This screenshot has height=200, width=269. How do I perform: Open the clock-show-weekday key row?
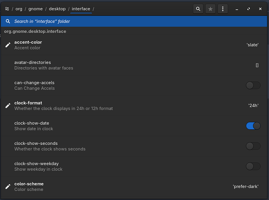coord(134,166)
